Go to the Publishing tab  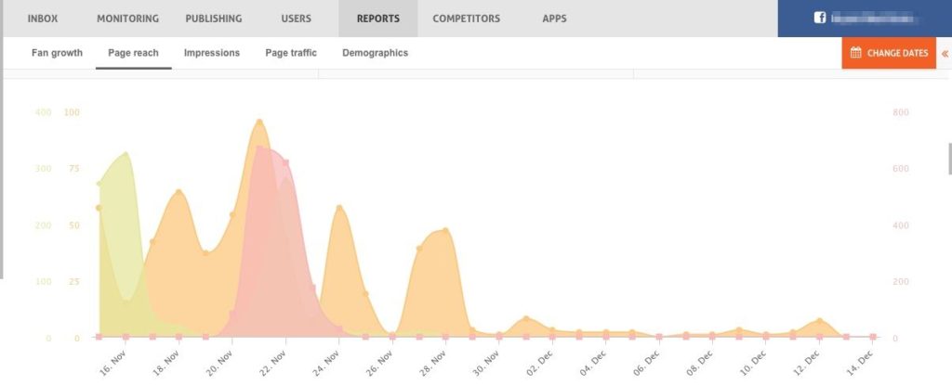[x=213, y=19]
